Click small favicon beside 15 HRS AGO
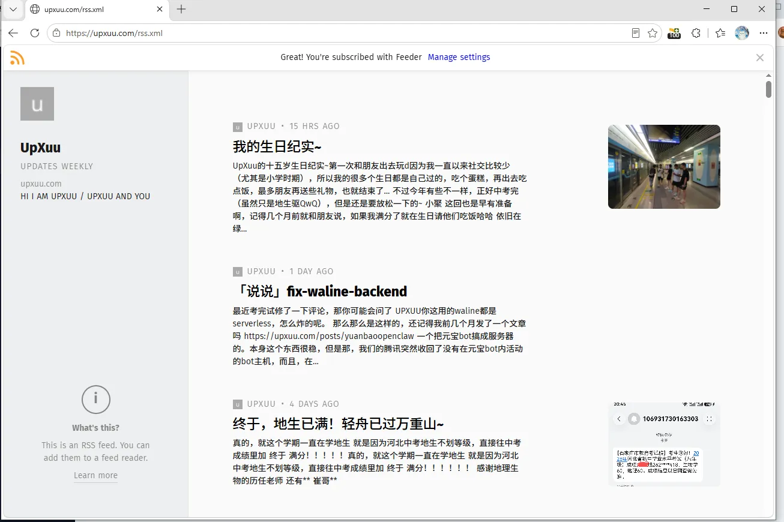Viewport: 784px width, 522px height. (238, 127)
